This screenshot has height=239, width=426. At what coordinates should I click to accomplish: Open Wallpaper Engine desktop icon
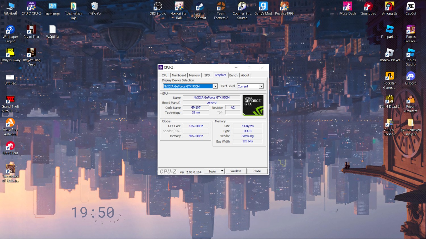[x=10, y=34]
